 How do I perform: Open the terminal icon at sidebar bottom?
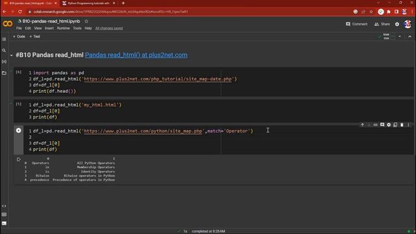point(4,223)
